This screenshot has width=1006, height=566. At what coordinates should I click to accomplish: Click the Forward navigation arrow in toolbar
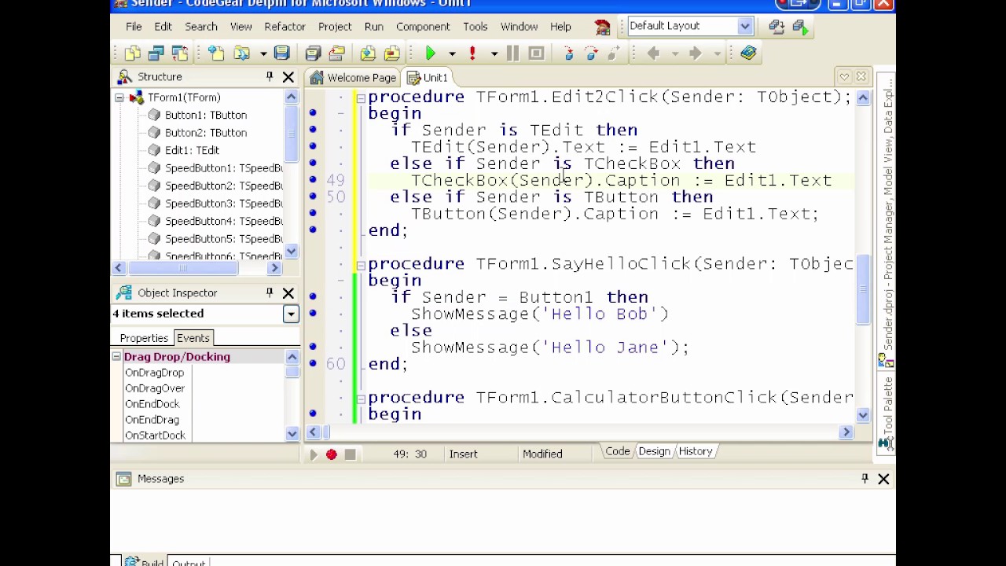coord(695,53)
